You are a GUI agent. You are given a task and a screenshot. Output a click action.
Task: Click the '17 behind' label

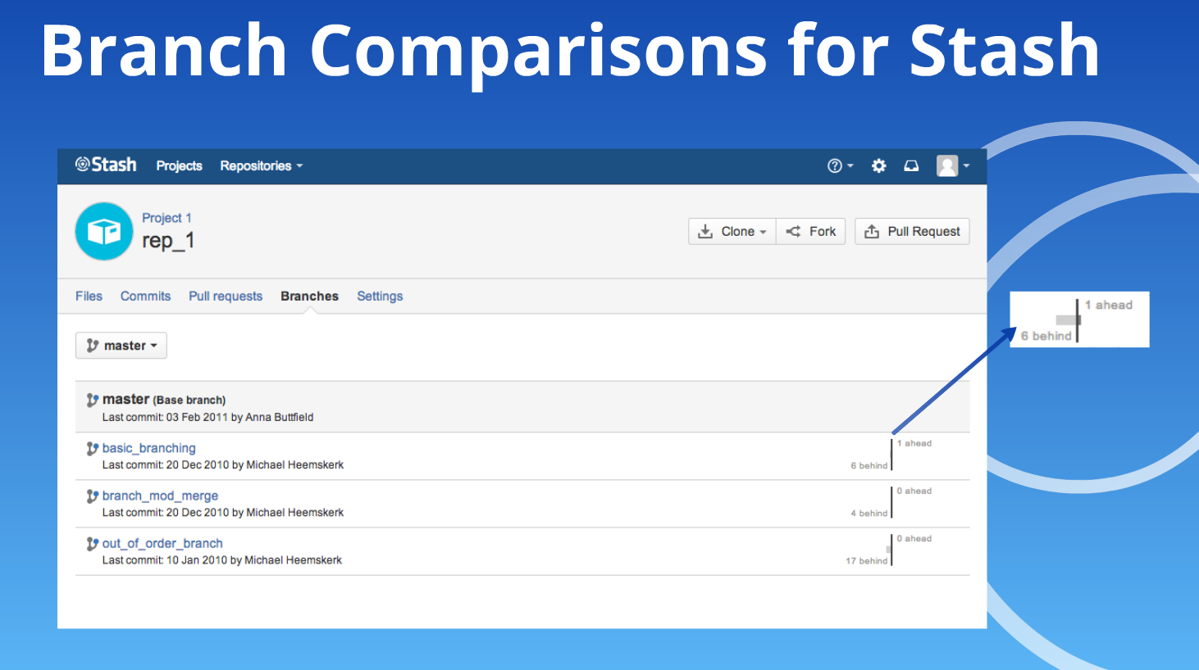pos(866,561)
